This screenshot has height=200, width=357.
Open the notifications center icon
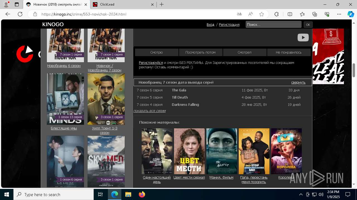tap(348, 194)
